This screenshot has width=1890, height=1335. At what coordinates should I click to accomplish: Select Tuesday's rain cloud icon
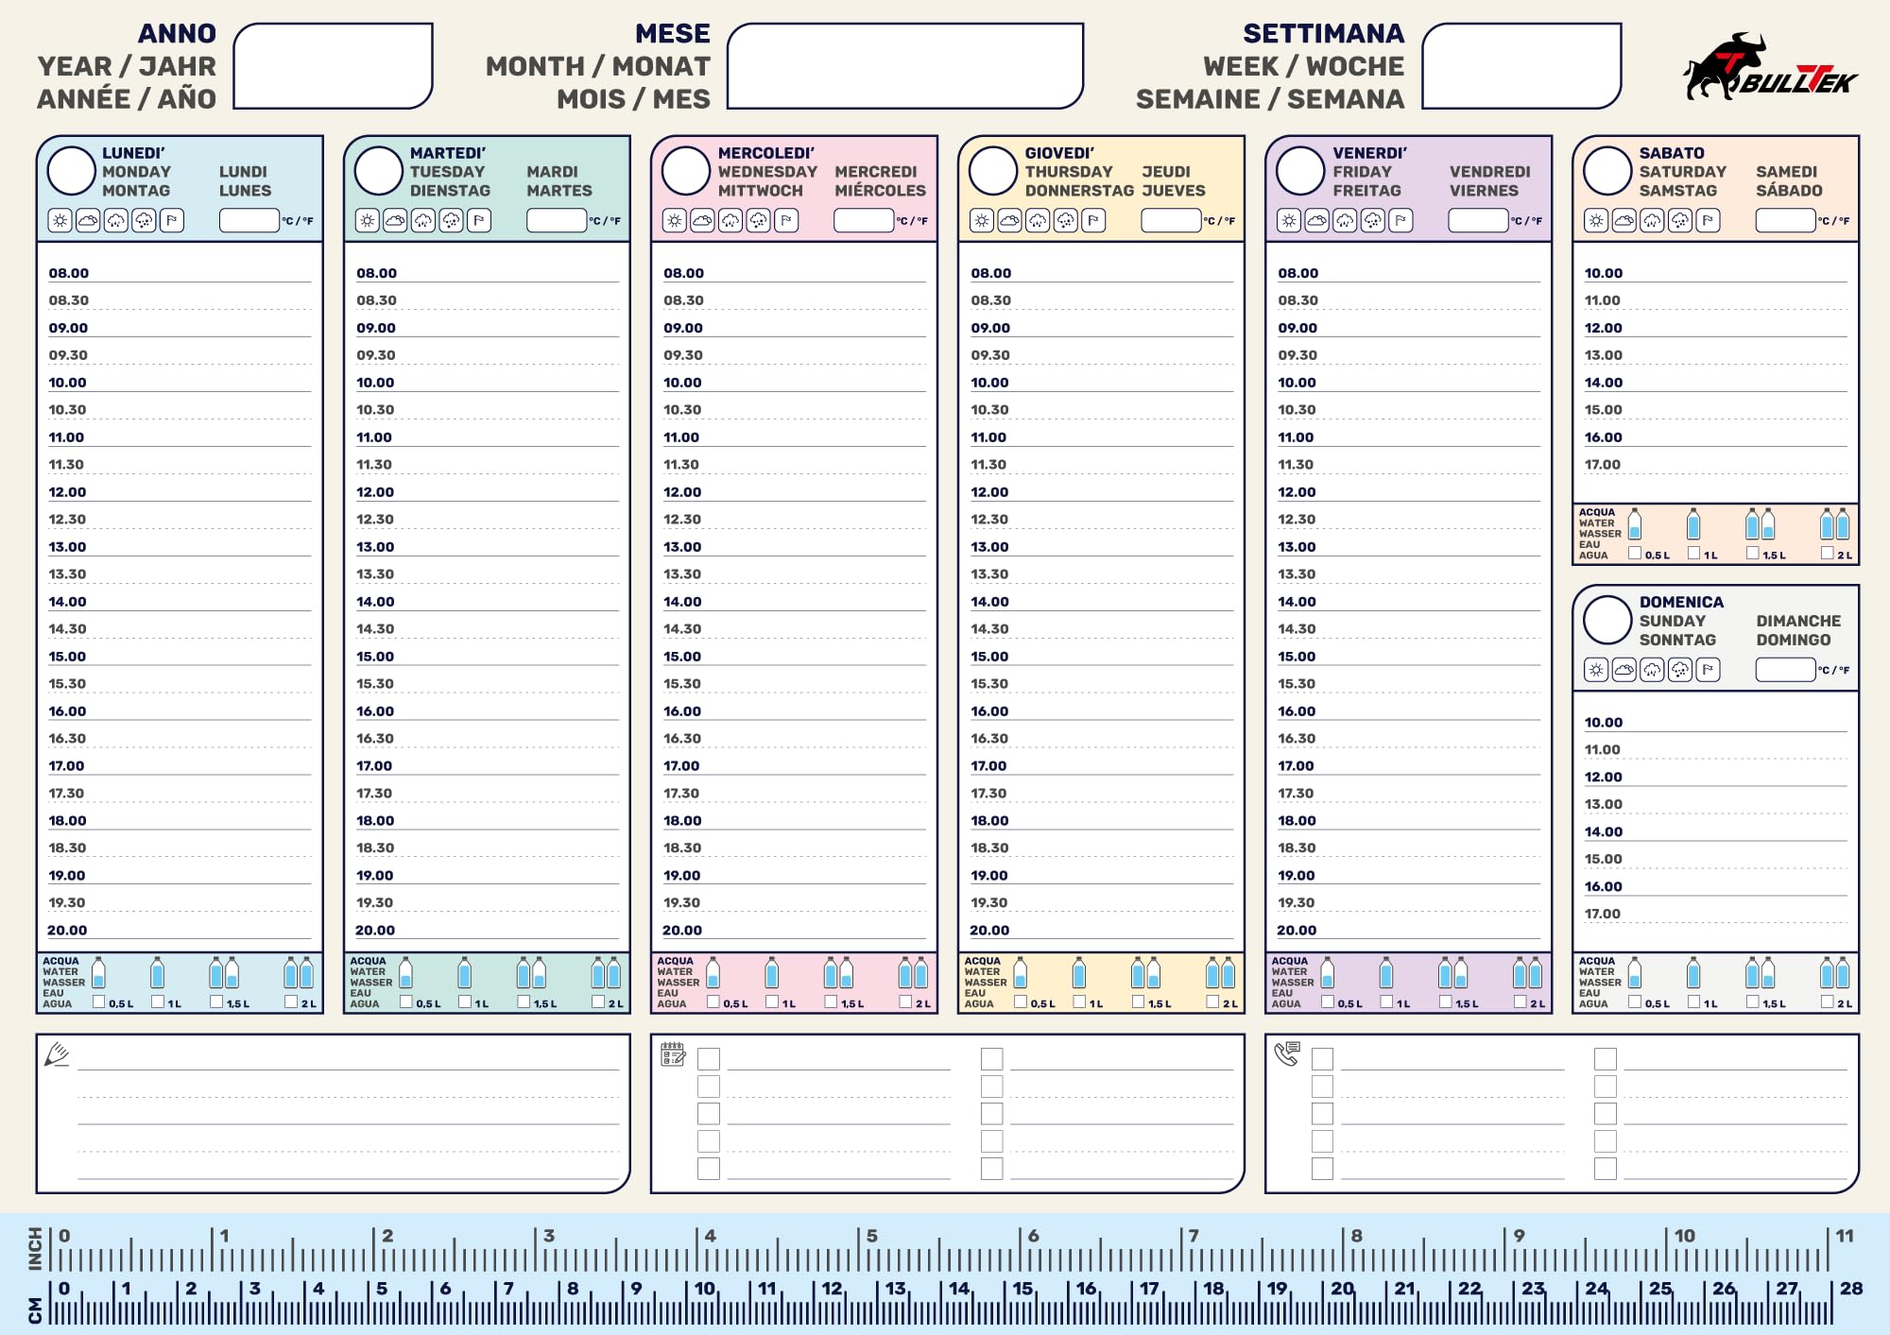click(x=423, y=221)
